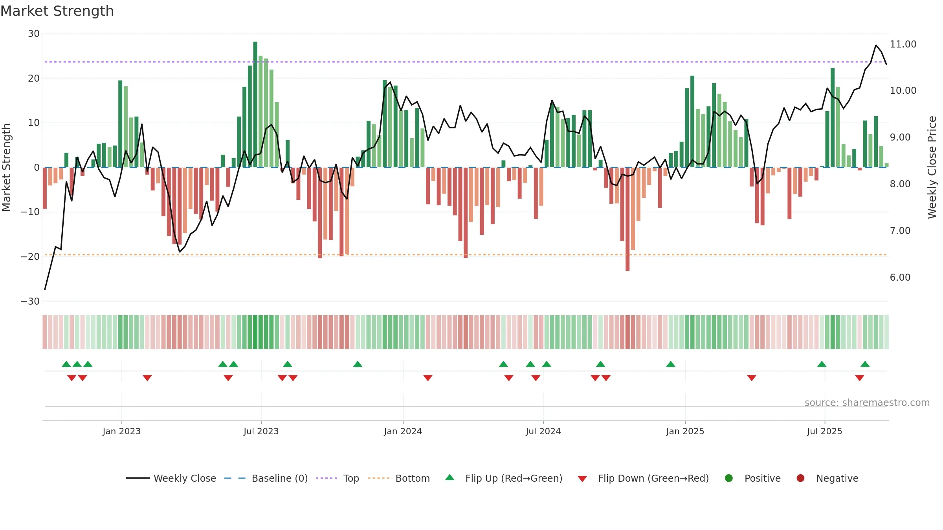The height and width of the screenshot is (530, 943).
Task: Click the red Negative legend dot
Action: tap(800, 478)
